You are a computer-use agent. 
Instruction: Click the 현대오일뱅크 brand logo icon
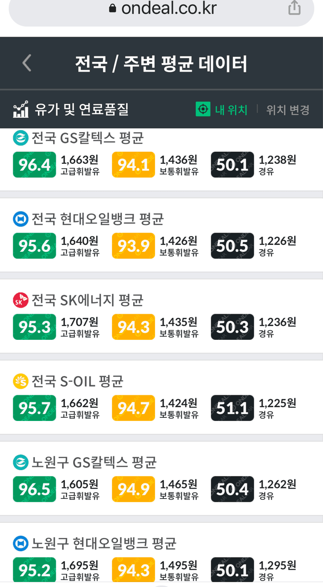[19, 219]
